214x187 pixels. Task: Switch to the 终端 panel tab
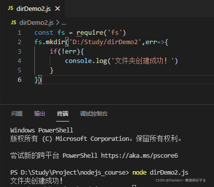click(63, 114)
